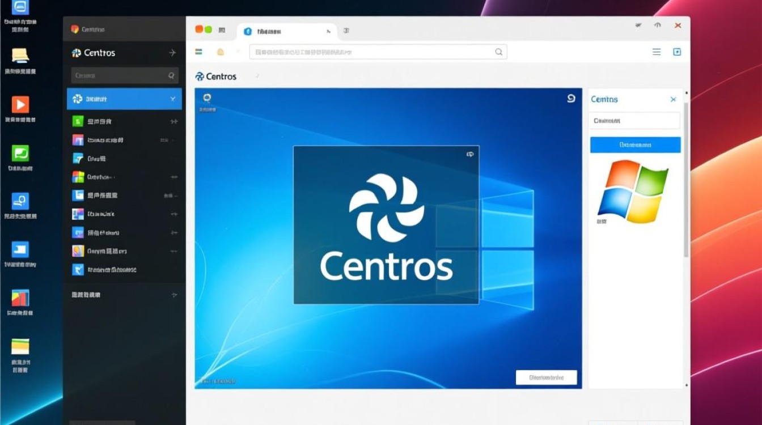Open the green chat-bubble desktop icon
762x425 pixels.
(20, 152)
